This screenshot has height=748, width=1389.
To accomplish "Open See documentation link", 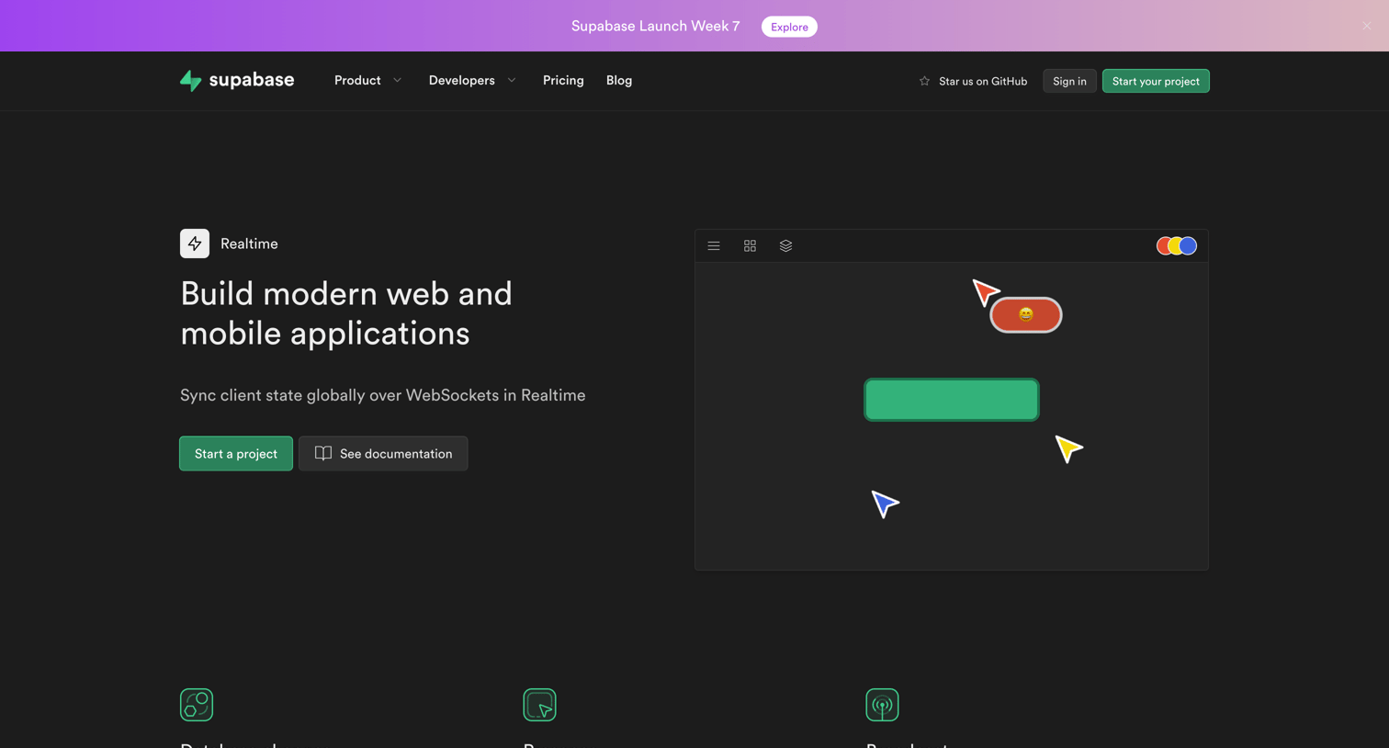I will (383, 453).
